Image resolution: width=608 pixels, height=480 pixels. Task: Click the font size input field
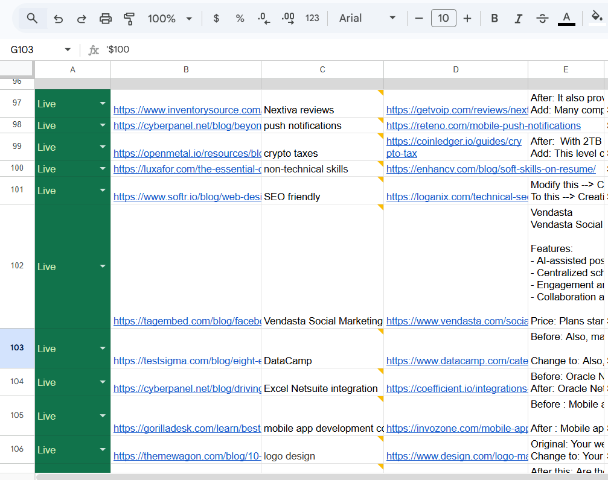point(444,18)
